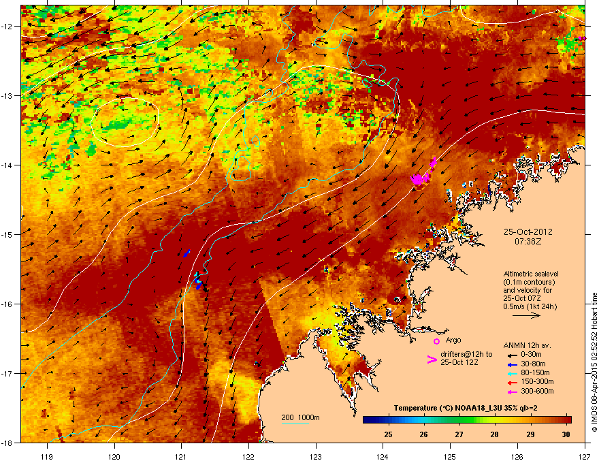Image resolution: width=599 pixels, height=463 pixels.
Task: Click the '125' longitude axis label
Action: point(450,456)
